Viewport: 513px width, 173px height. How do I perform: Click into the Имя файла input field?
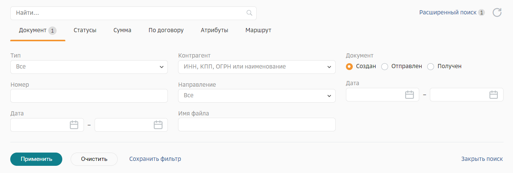[257, 125]
